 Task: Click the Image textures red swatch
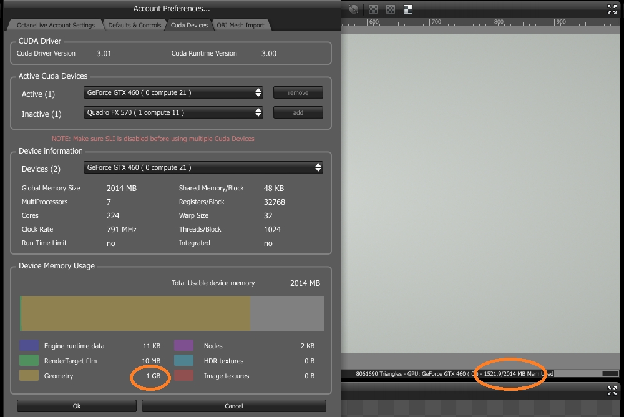tap(184, 375)
